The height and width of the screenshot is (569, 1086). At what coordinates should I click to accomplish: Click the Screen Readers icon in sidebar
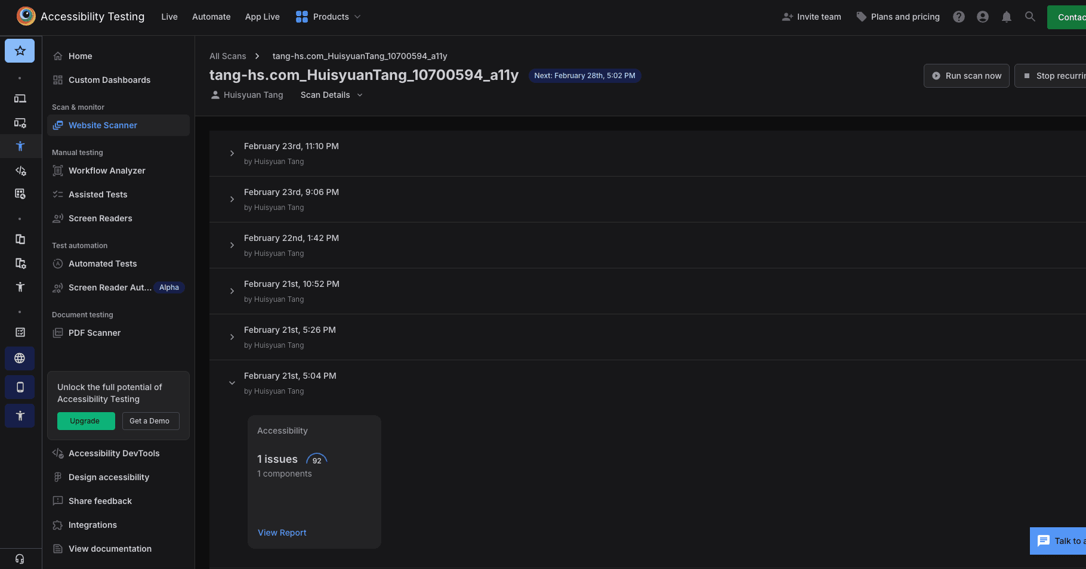(58, 218)
